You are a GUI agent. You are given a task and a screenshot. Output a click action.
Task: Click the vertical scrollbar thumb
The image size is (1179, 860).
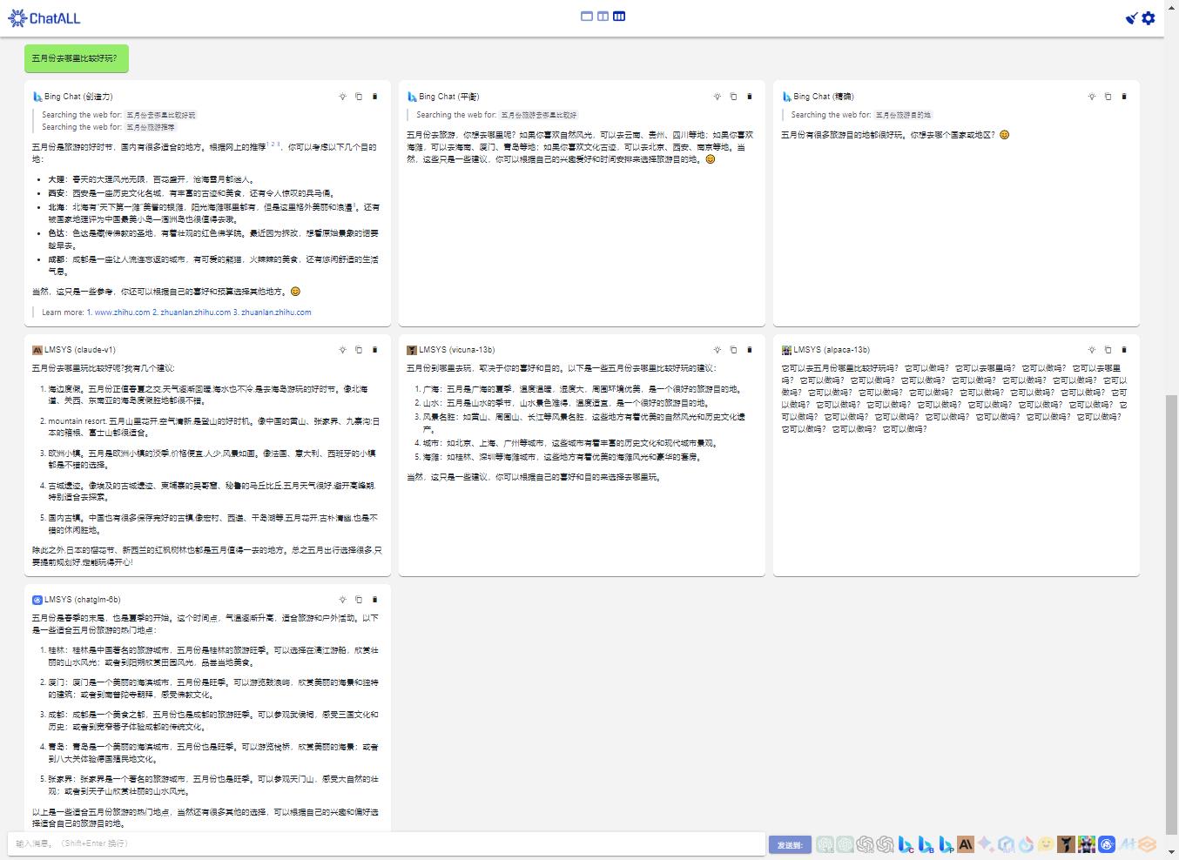[1171, 614]
